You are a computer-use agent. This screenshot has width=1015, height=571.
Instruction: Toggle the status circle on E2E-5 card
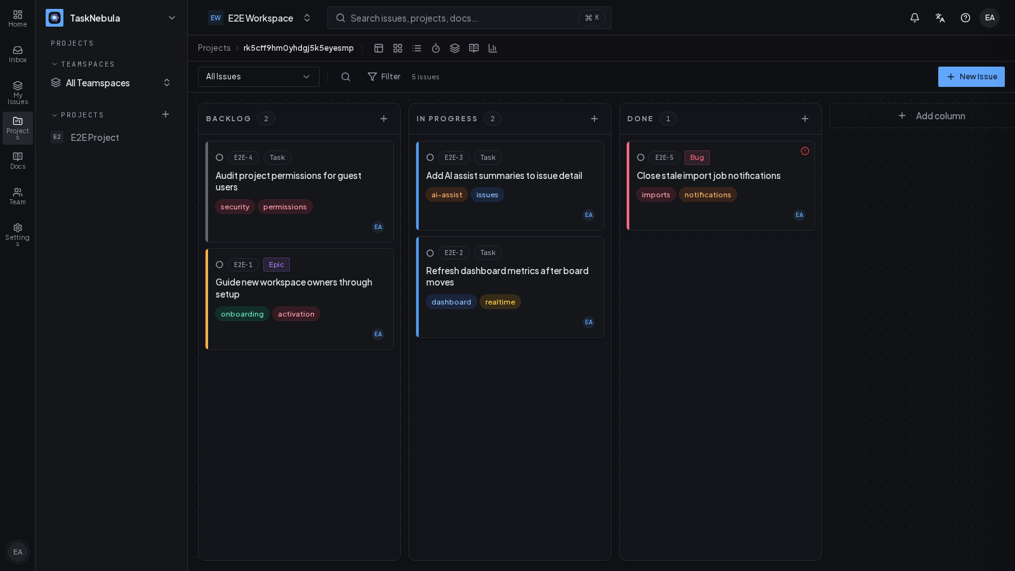[641, 157]
